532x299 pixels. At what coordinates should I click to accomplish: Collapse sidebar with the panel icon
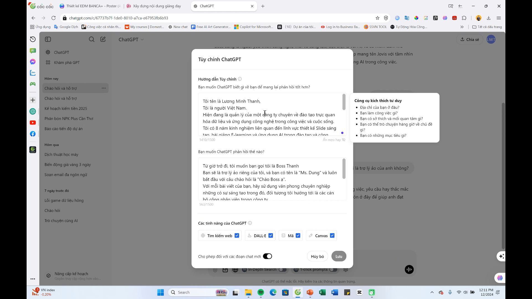(x=48, y=39)
